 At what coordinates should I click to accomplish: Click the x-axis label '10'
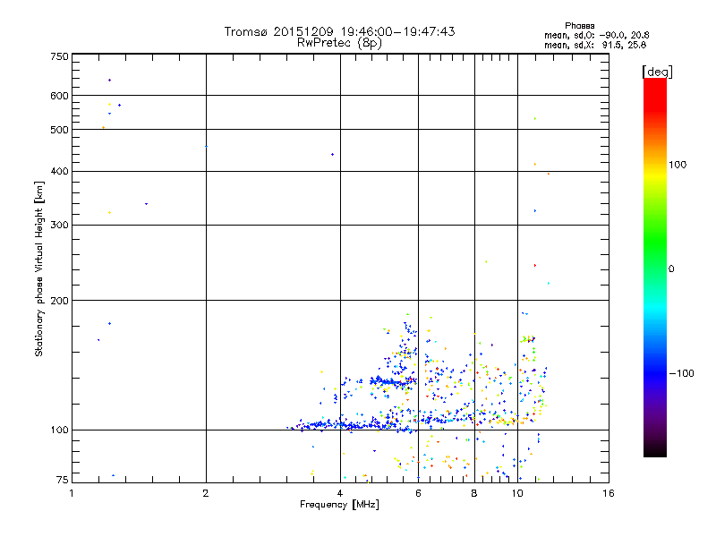pyautogui.click(x=517, y=493)
